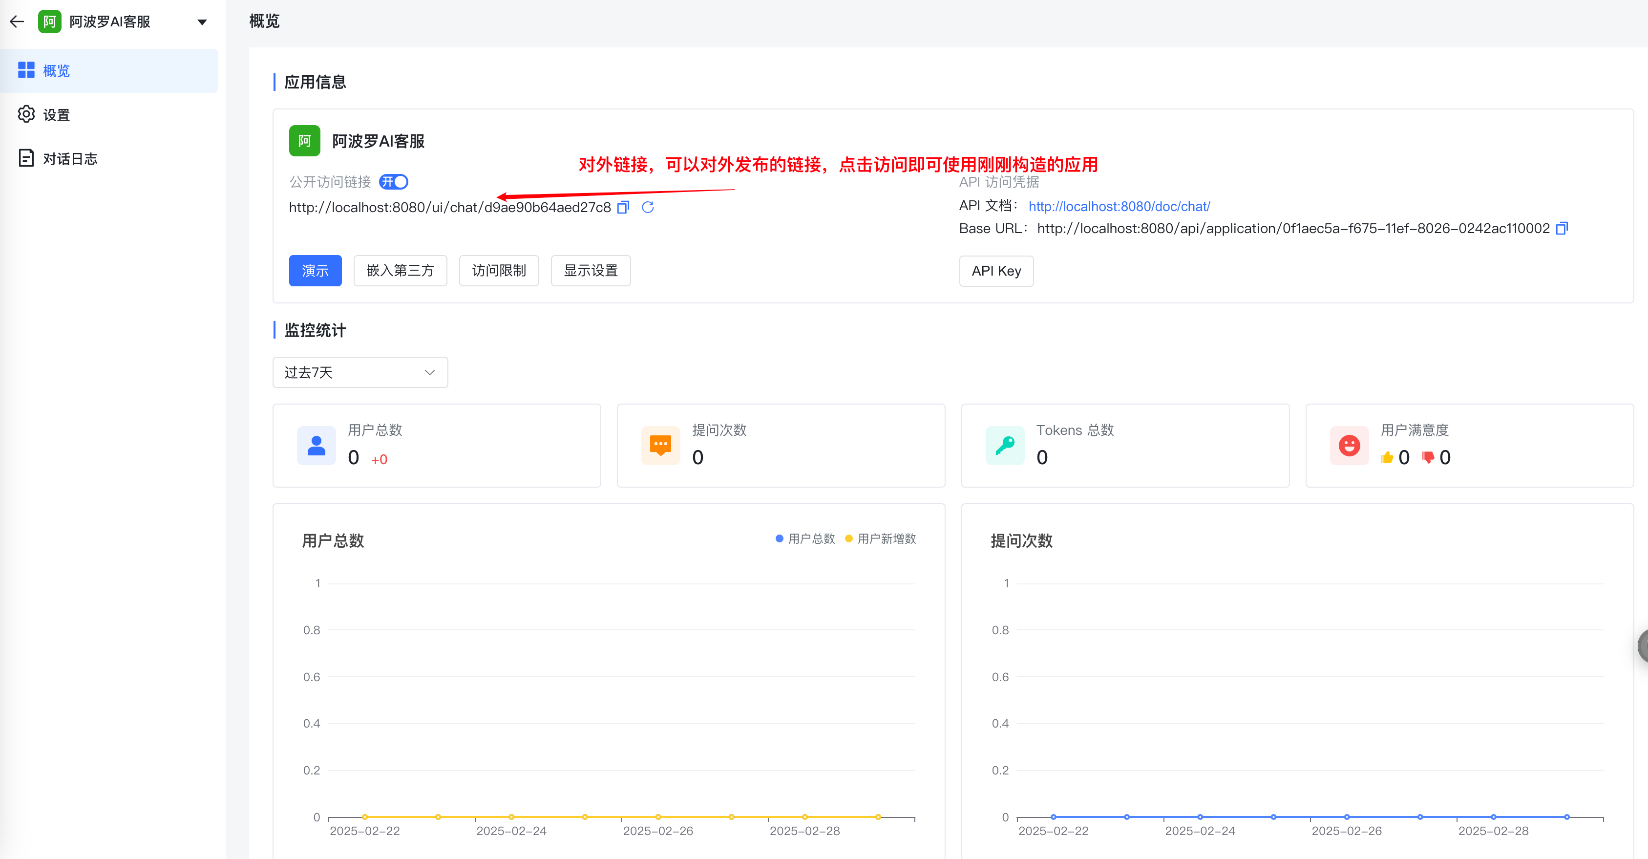The width and height of the screenshot is (1648, 859).
Task: Open the 过去7天 time range dropdown
Action: coord(360,372)
